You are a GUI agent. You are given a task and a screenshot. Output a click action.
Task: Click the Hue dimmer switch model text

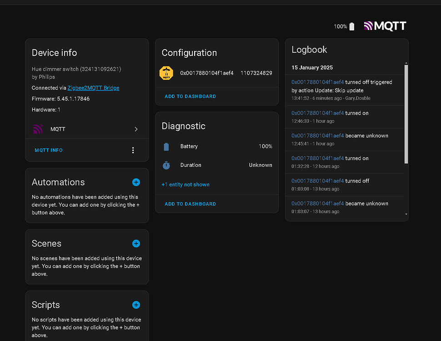pyautogui.click(x=76, y=69)
